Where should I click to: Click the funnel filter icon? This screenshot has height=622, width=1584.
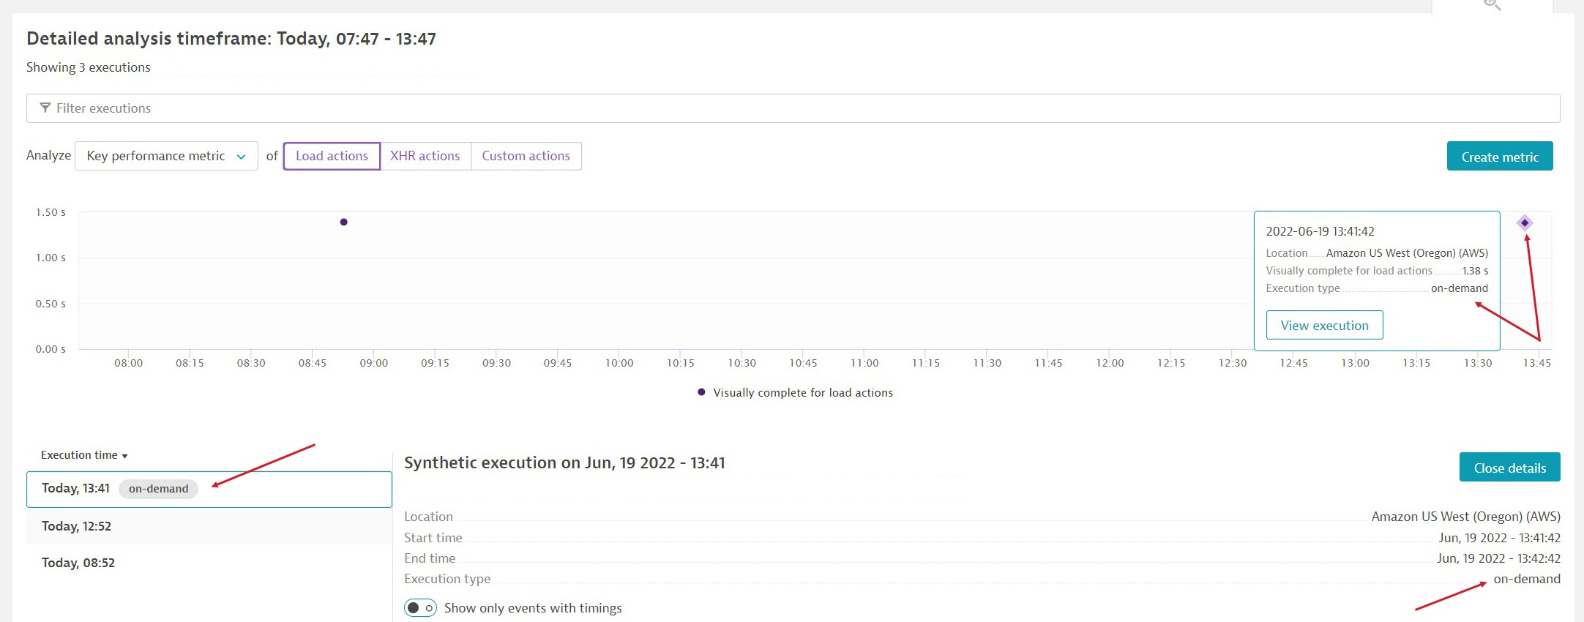(45, 108)
